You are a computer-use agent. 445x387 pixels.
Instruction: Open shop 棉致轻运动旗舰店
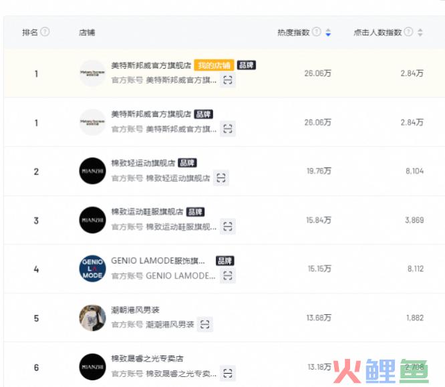(143, 163)
